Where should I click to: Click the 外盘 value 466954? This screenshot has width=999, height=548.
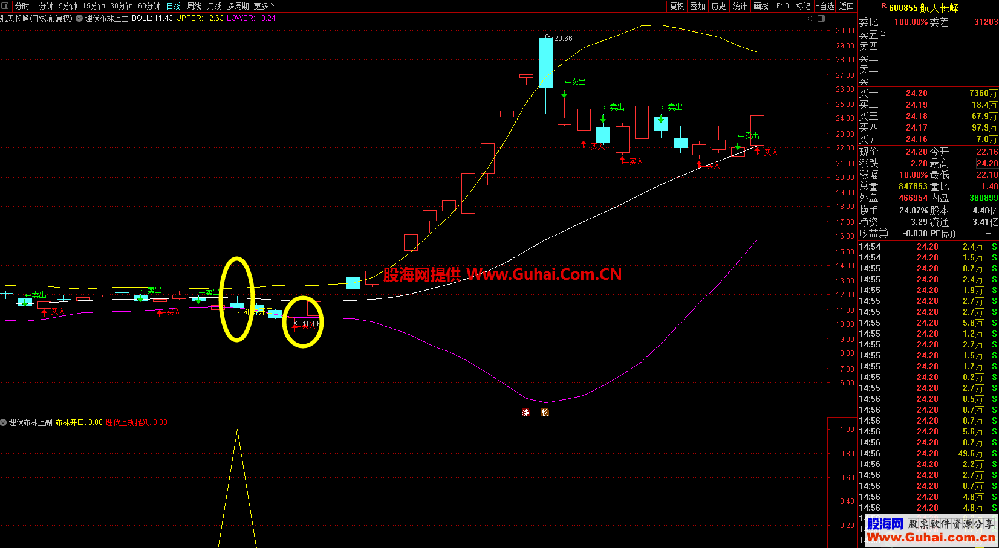[913, 198]
